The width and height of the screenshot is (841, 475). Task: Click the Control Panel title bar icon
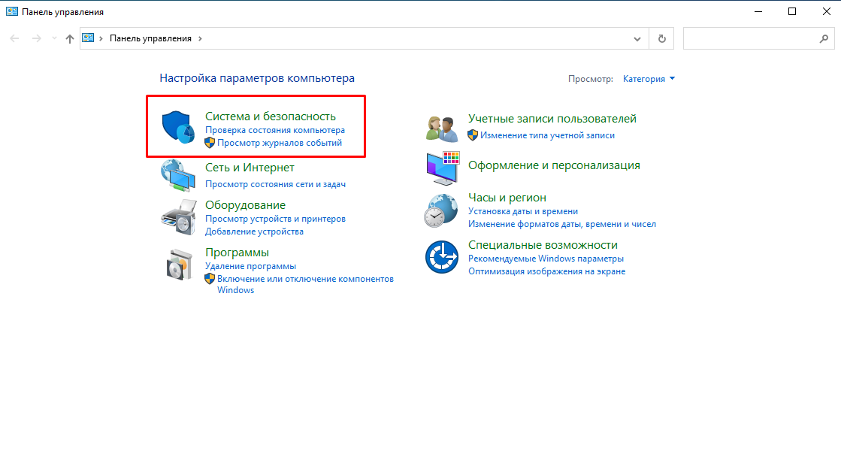point(12,12)
